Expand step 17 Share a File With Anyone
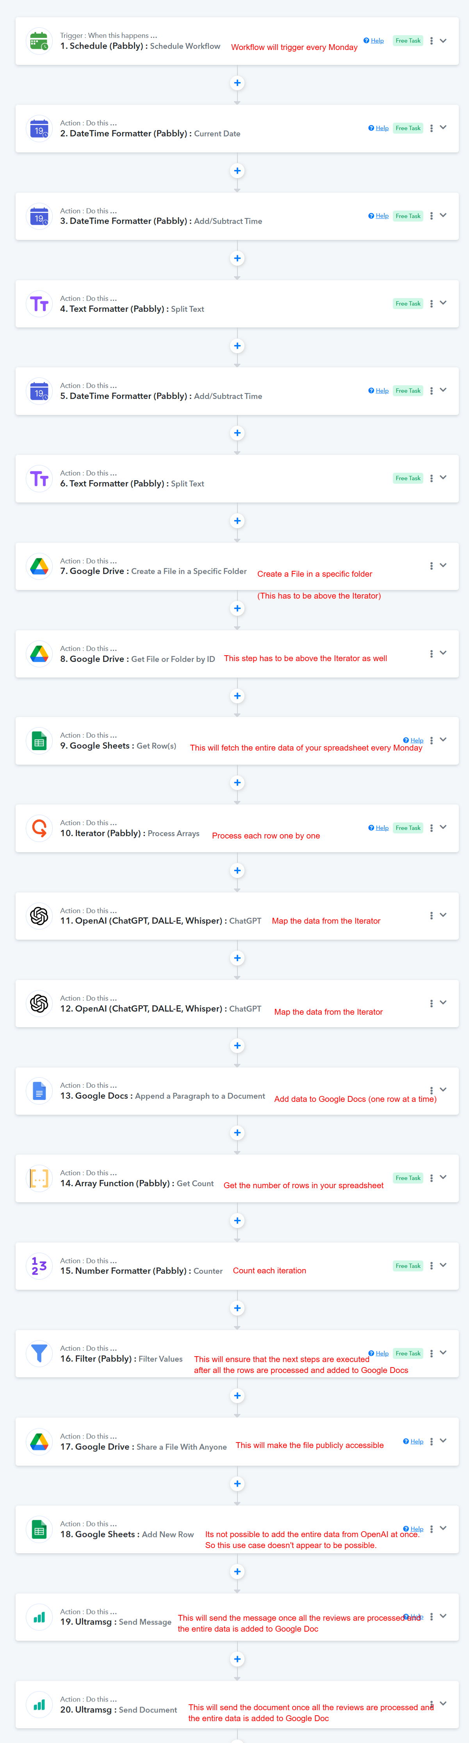 [x=443, y=1441]
